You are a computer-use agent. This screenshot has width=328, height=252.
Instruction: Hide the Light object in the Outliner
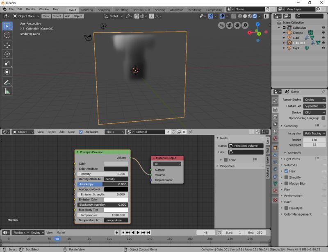click(324, 48)
